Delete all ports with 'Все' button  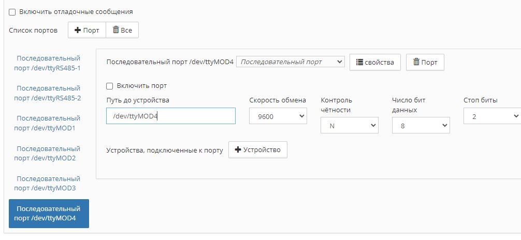122,30
